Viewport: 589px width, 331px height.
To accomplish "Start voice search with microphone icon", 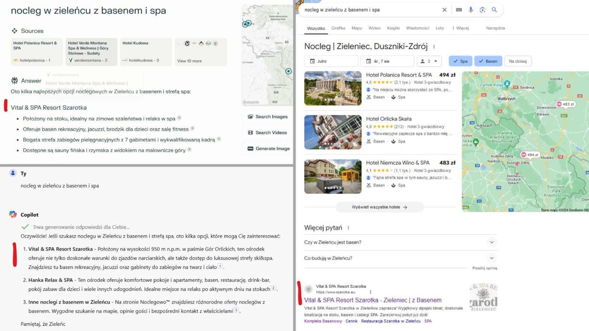I will [x=471, y=10].
